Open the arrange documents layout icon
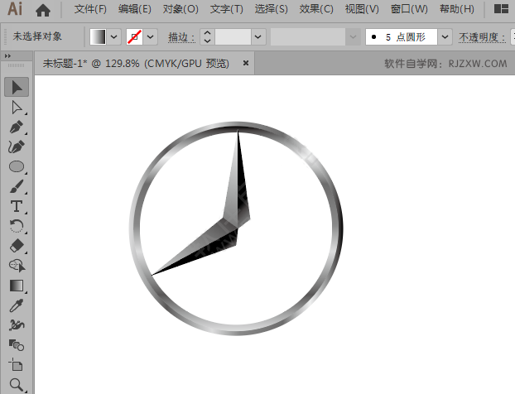The image size is (515, 394). click(x=501, y=9)
